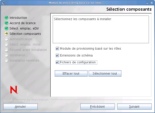Viewport: 155px width, 113px height.
Task: Click the green check beside Sélect. emplac. eDir
Action: pyautogui.click(x=6, y=29)
